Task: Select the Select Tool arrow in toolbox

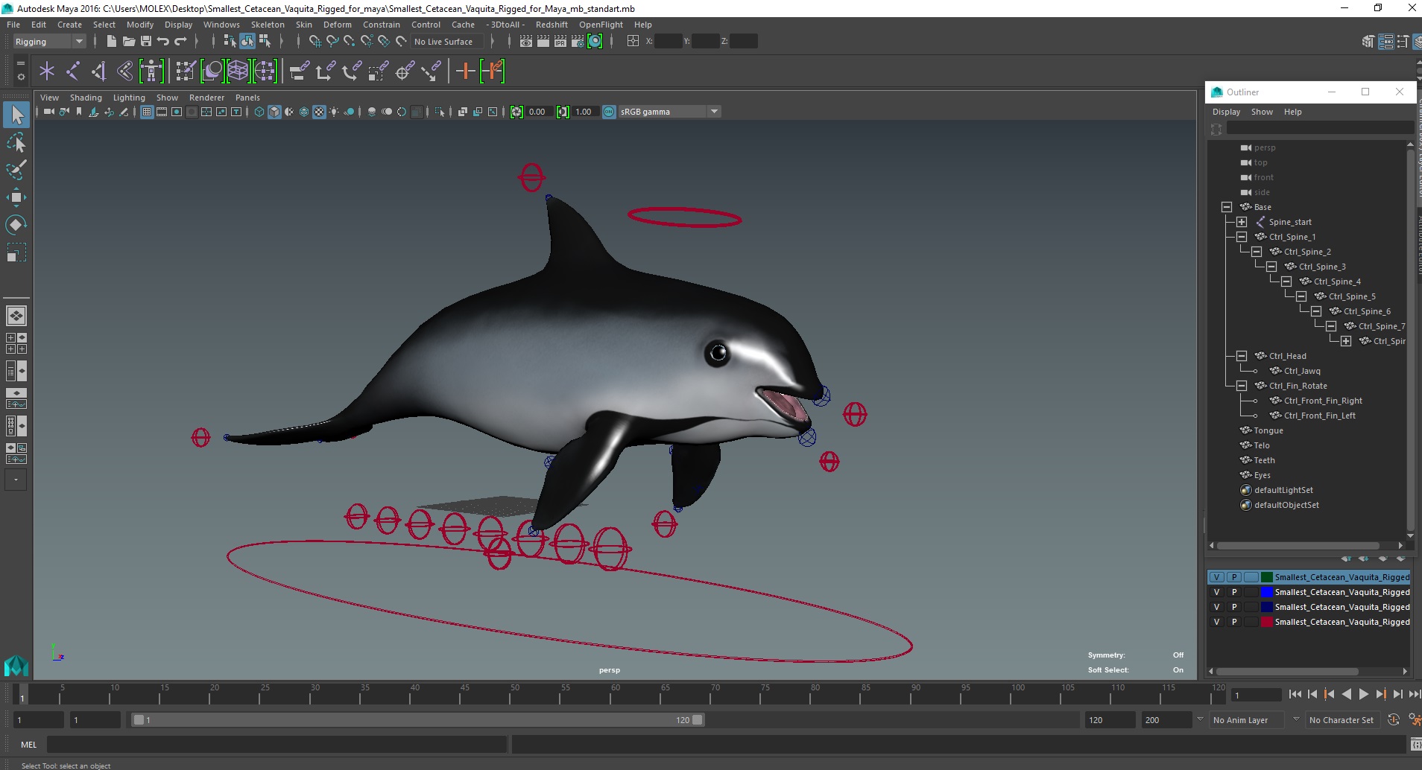Action: [16, 115]
